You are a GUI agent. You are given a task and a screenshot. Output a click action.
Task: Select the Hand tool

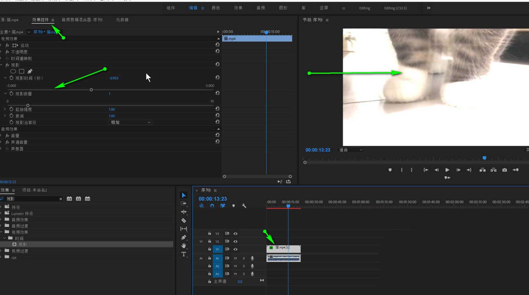pyautogui.click(x=184, y=246)
